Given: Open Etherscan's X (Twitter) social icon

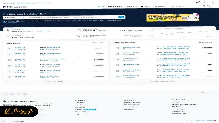Looking at the screenshot, I should click(x=6, y=94).
